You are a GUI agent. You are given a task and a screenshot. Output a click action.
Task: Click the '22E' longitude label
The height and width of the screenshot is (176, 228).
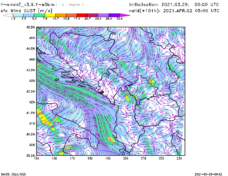point(161,158)
